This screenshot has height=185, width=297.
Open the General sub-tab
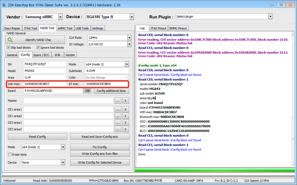click(x=12, y=55)
